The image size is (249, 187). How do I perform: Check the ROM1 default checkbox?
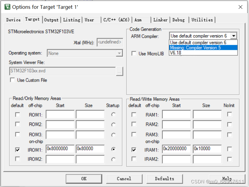point(18,115)
